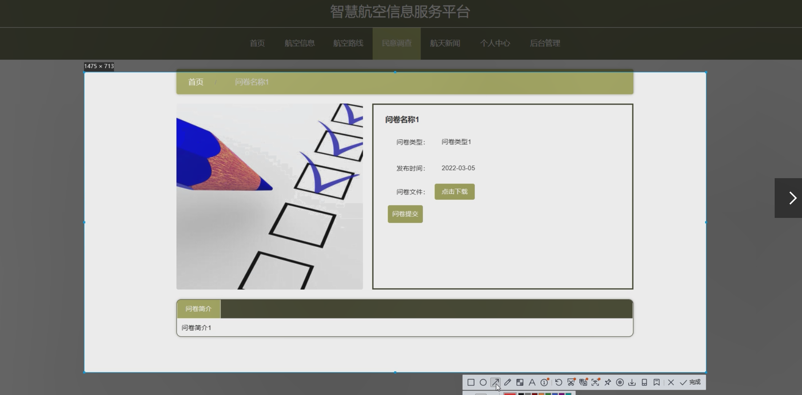Screen dimensions: 802x395
Task: Open the 航空信息 navigation tab
Action: (300, 43)
